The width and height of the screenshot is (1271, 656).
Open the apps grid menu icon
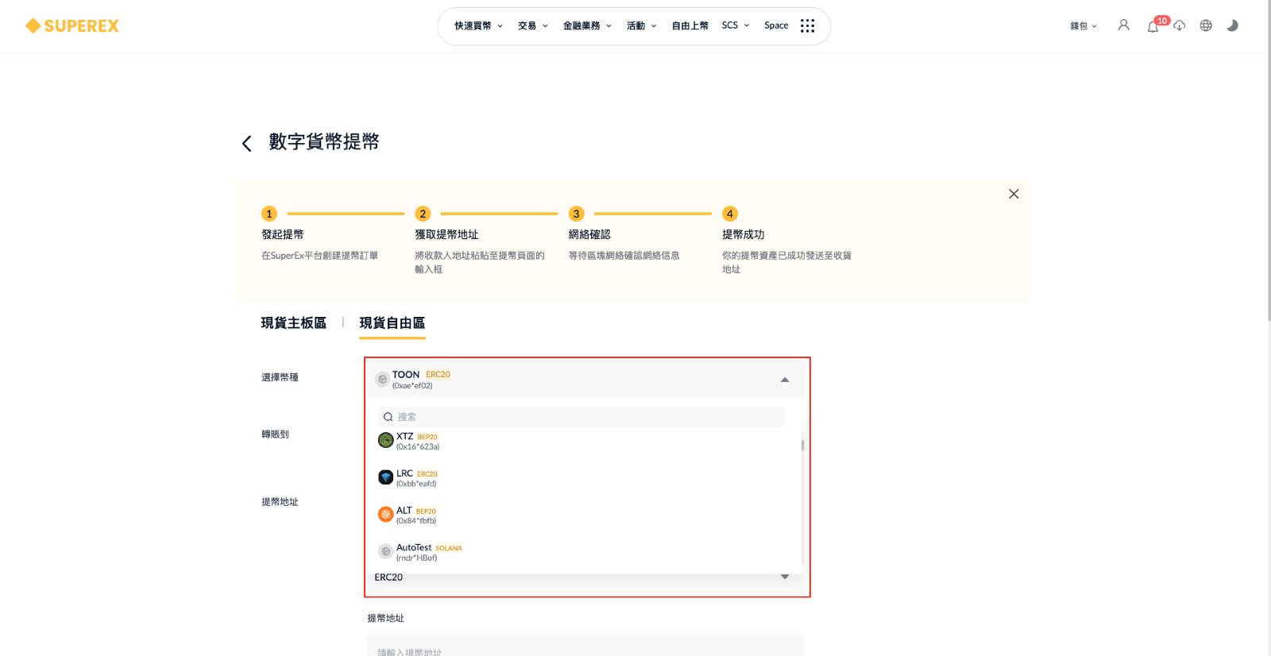[807, 26]
